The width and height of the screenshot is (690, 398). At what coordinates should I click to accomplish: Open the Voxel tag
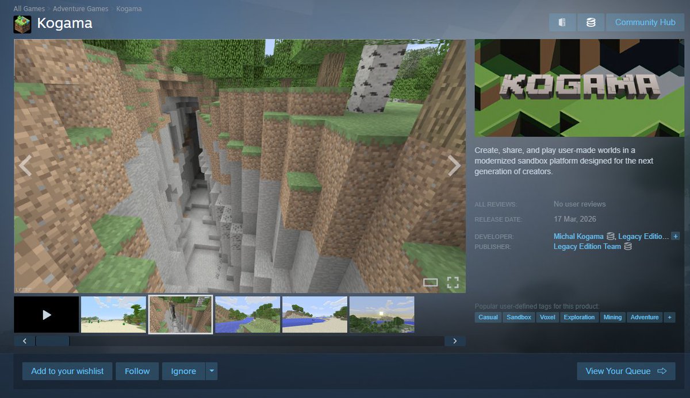click(547, 317)
